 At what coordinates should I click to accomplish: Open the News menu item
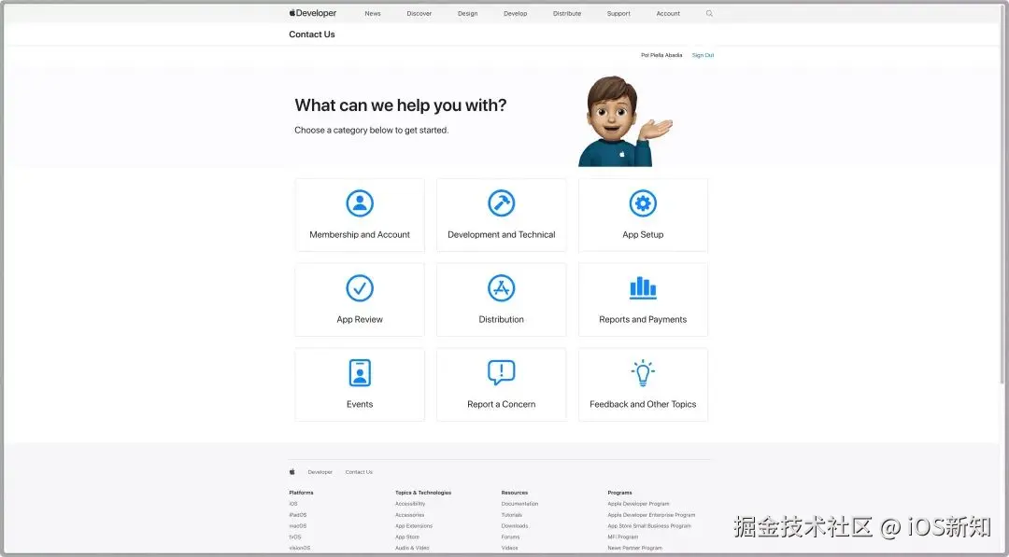click(x=373, y=13)
